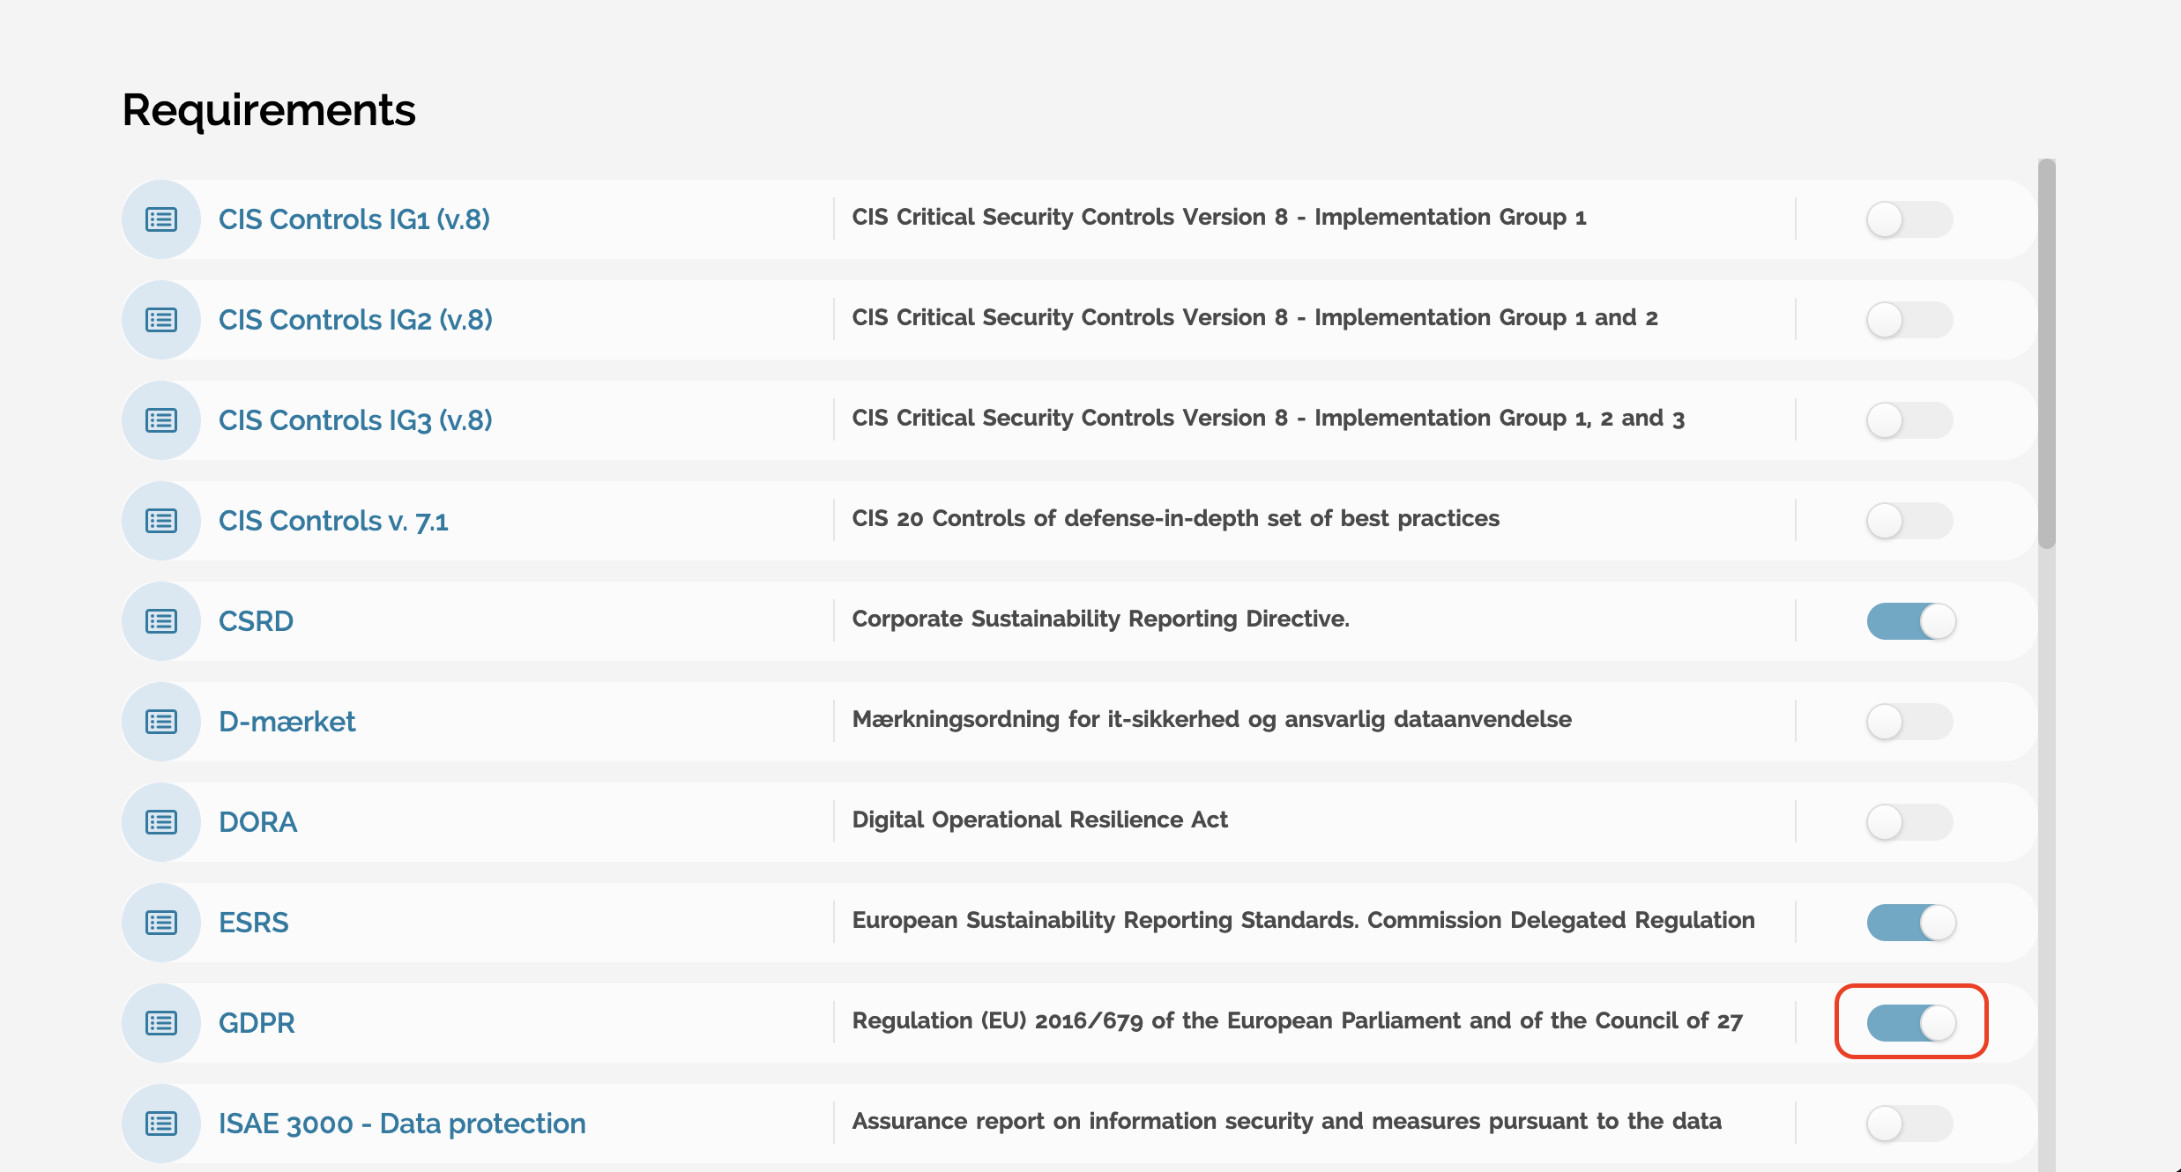
Task: Click the list icon beside CIS Controls IG1
Action: click(161, 219)
